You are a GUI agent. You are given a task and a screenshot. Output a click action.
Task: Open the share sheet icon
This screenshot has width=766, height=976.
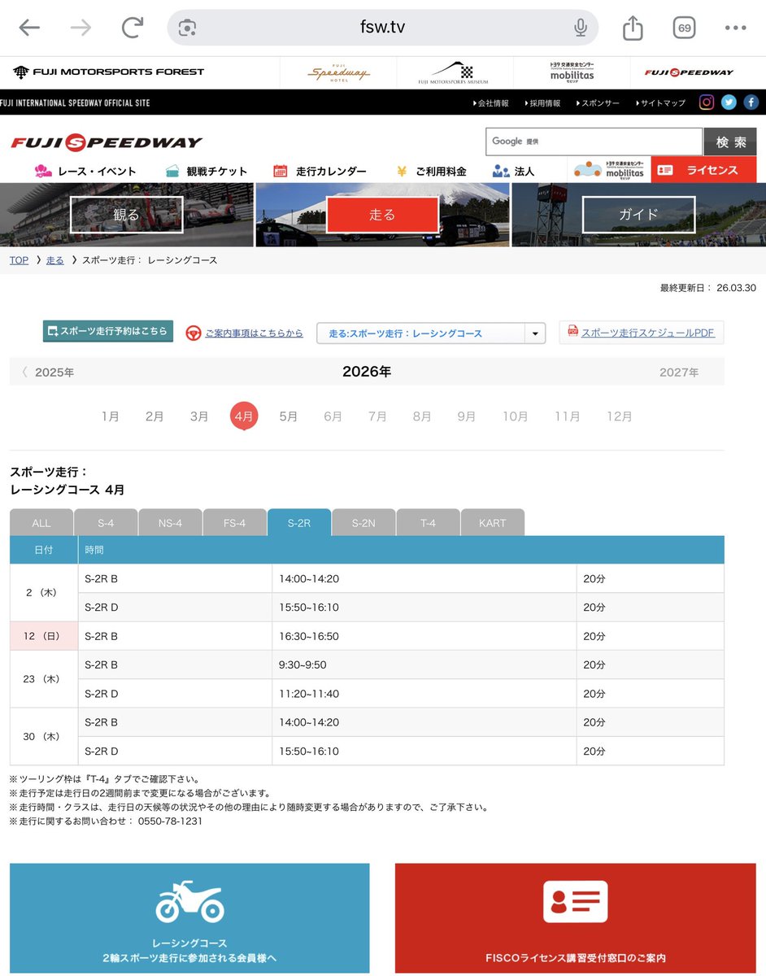[633, 28]
